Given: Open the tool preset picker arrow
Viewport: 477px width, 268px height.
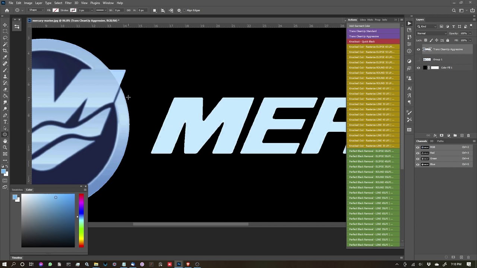Looking at the screenshot, I should click(x=22, y=10).
